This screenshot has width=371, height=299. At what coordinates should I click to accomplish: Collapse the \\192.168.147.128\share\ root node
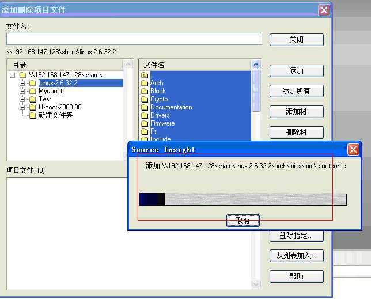click(x=13, y=75)
